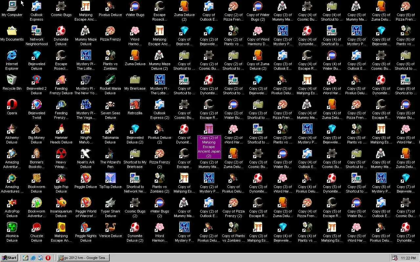Click the Task Scheduler tray icon

point(395,258)
